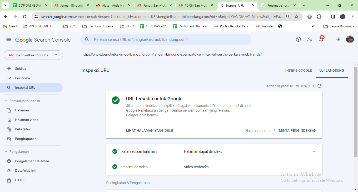Open the Chrome profile avatar in the toolbar
The image size is (358, 192).
[343, 17]
